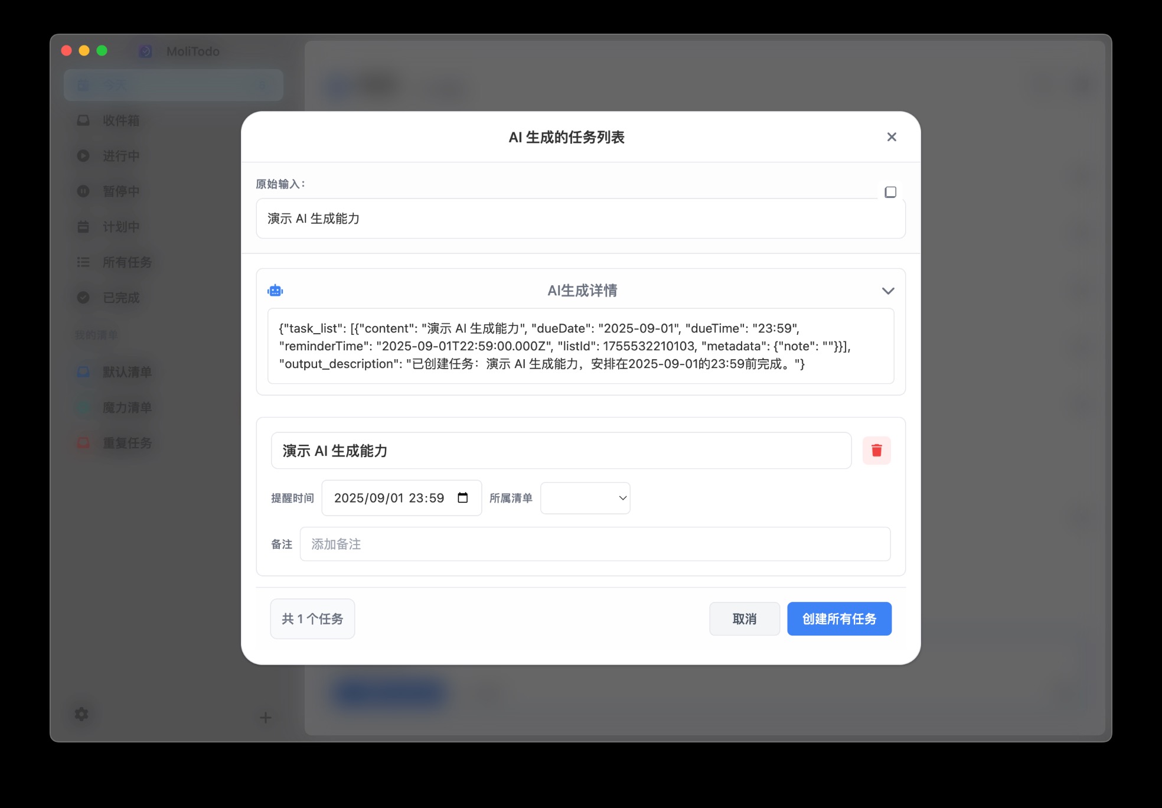
Task: Click the copy icon beside original input
Action: (x=890, y=192)
